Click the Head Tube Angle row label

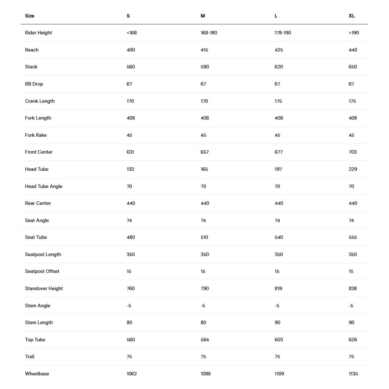point(43,186)
